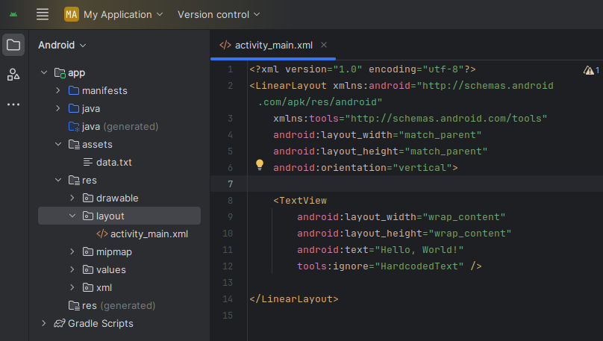Click the yellow lightbulb quick-fix icon
The width and height of the screenshot is (603, 341).
point(260,165)
